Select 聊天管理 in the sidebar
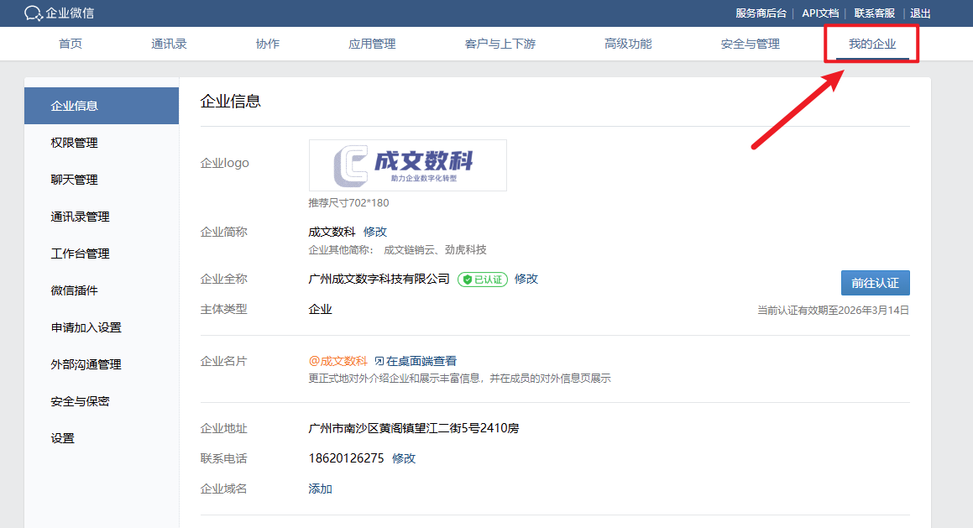Screen dimensions: 973x528 [74, 180]
